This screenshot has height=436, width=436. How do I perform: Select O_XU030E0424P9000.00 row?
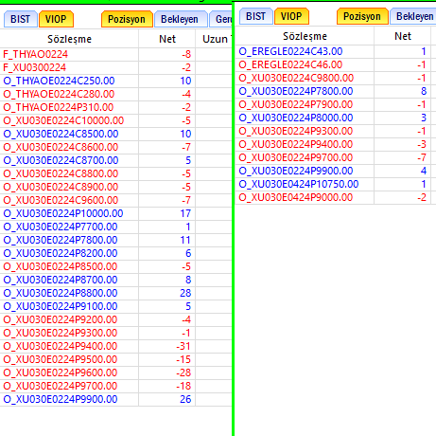(336, 197)
